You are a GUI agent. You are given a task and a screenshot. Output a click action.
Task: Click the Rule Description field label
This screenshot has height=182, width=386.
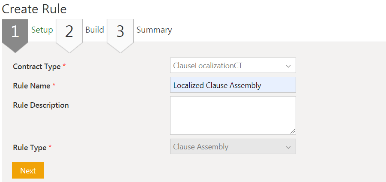coord(41,105)
